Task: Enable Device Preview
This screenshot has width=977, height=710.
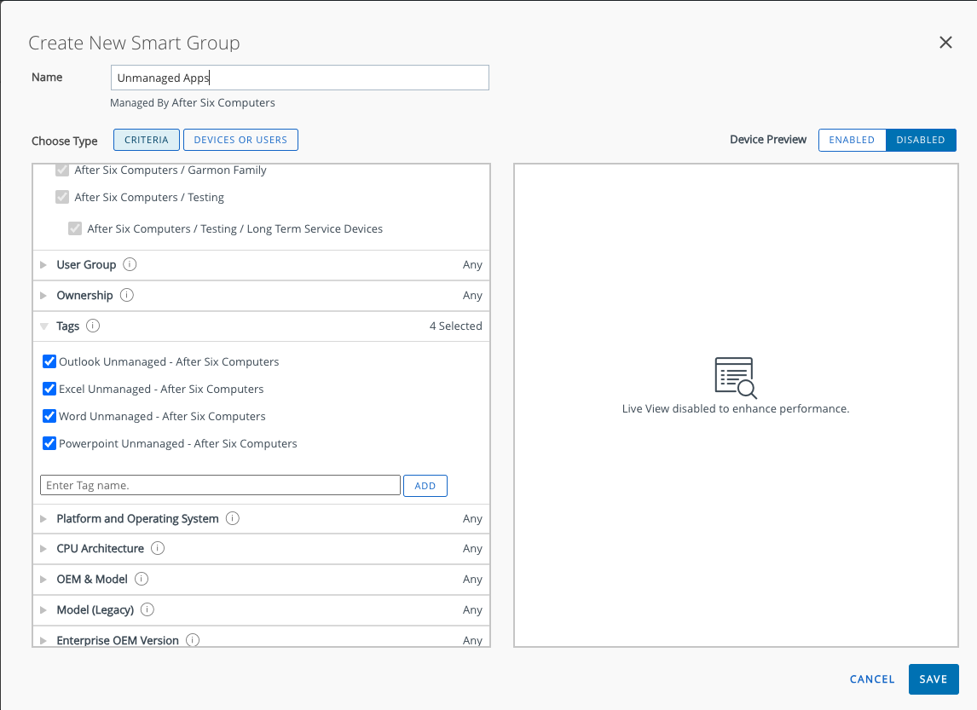Action: point(851,140)
